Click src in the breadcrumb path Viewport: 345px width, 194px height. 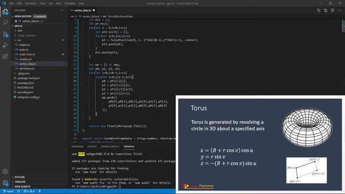[x=72, y=16]
